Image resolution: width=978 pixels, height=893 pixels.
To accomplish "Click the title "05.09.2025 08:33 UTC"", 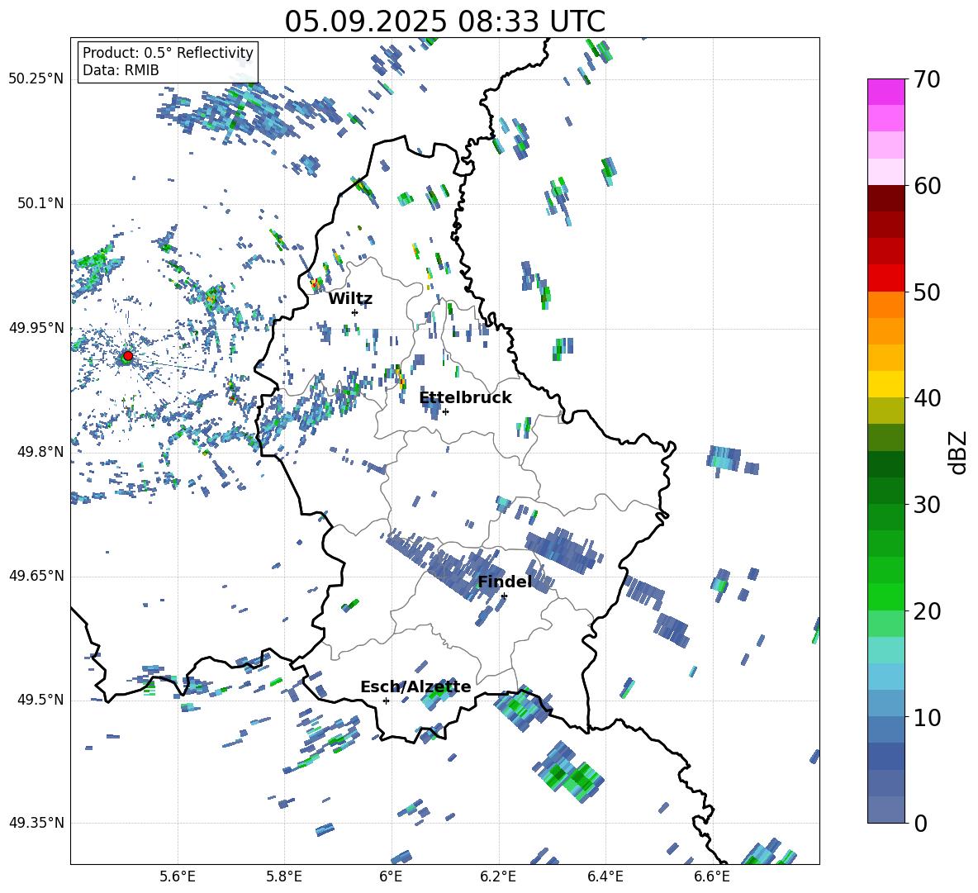I will pyautogui.click(x=444, y=21).
